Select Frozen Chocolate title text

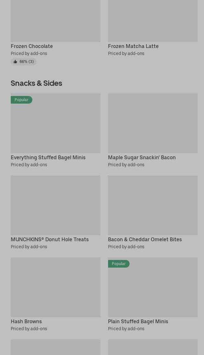pos(32,46)
